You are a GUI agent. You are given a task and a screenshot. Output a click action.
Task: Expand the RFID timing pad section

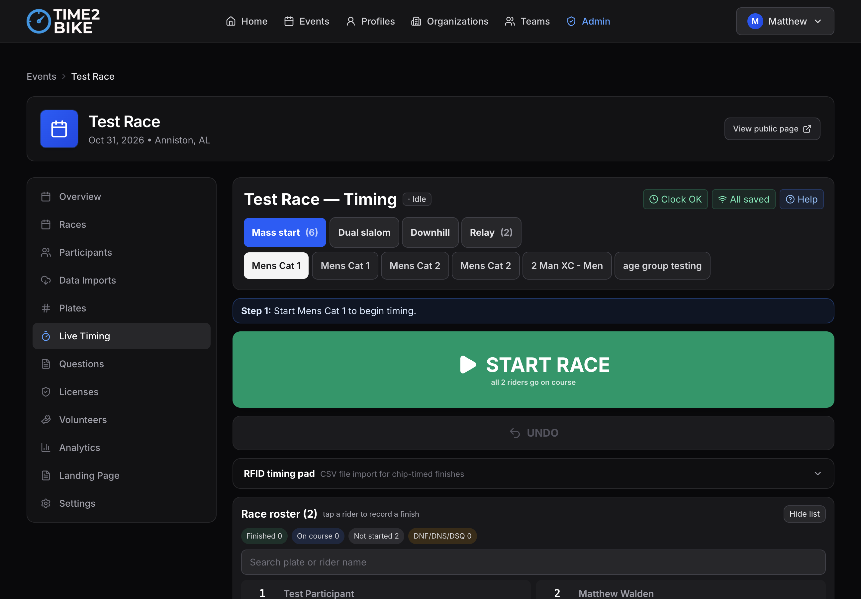(533, 473)
